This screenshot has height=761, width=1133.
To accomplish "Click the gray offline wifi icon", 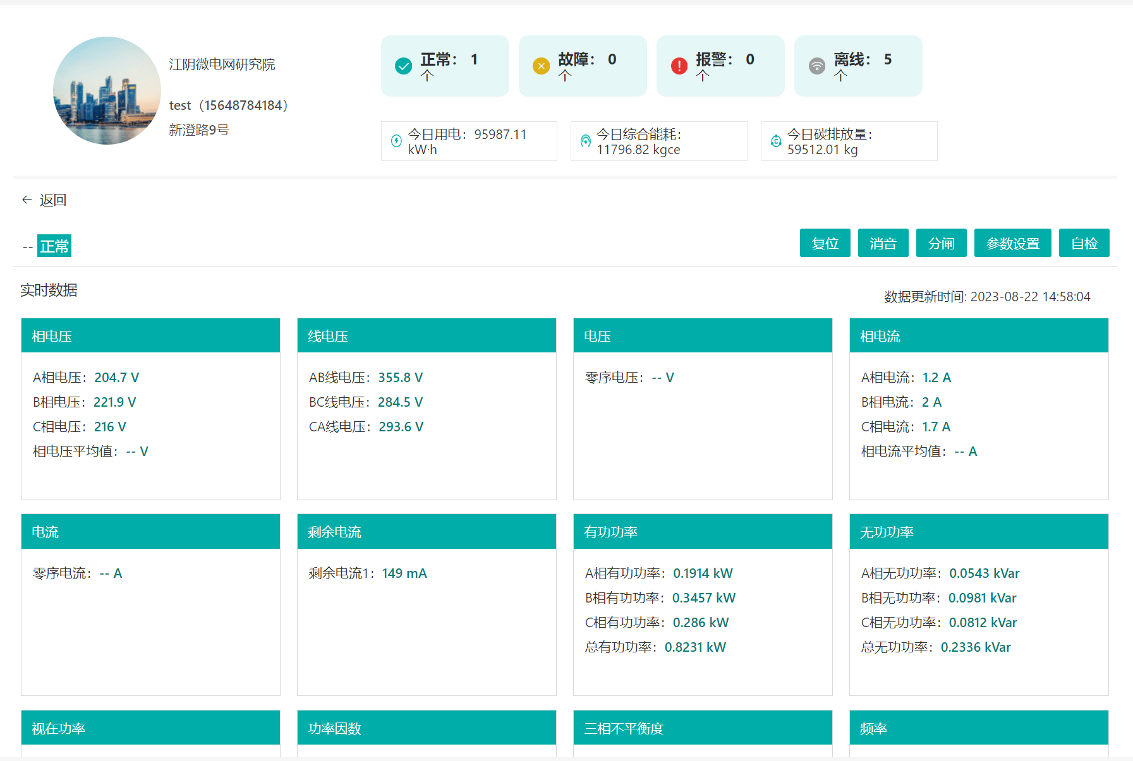I will [816, 66].
